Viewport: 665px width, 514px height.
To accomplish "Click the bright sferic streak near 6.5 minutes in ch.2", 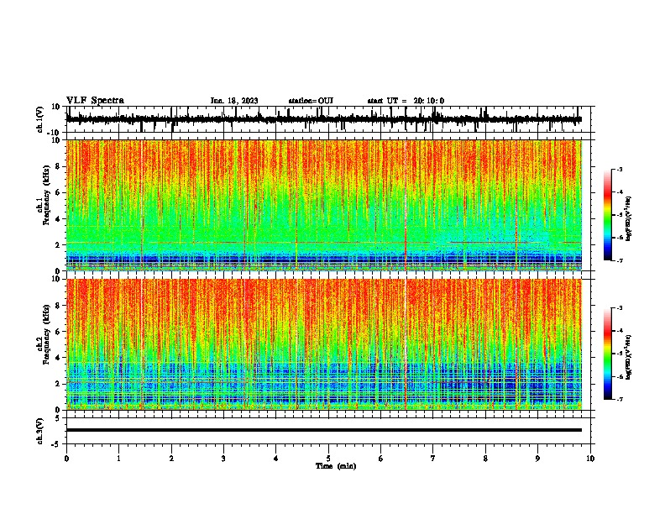I will (x=406, y=344).
